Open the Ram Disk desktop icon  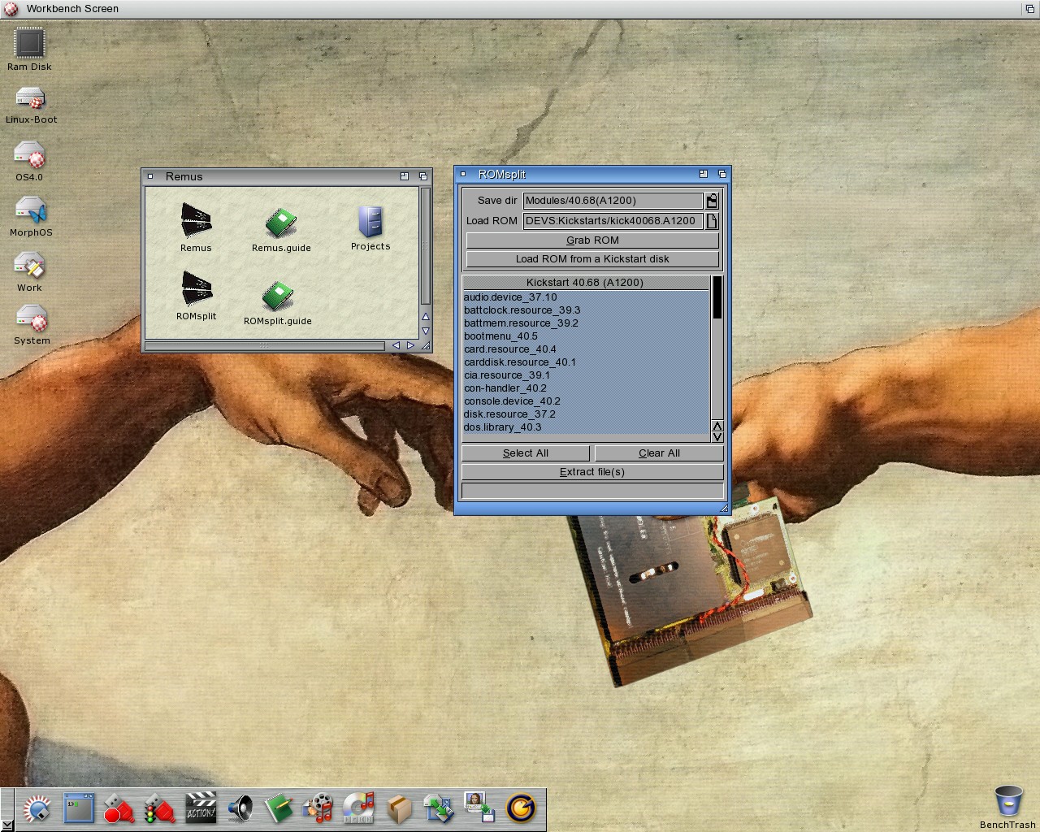(x=29, y=44)
